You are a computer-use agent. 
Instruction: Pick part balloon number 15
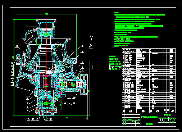pyautogui.click(x=82, y=46)
